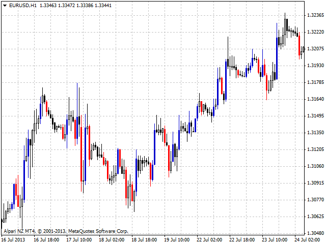Viewport: 326px width, 244px height.
Task: Click the 19 Jul 10:00 time marker
Action: tap(177, 239)
